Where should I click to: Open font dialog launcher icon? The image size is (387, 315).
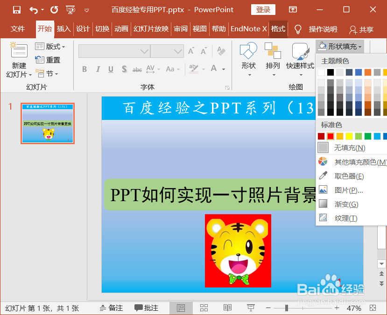[227, 88]
